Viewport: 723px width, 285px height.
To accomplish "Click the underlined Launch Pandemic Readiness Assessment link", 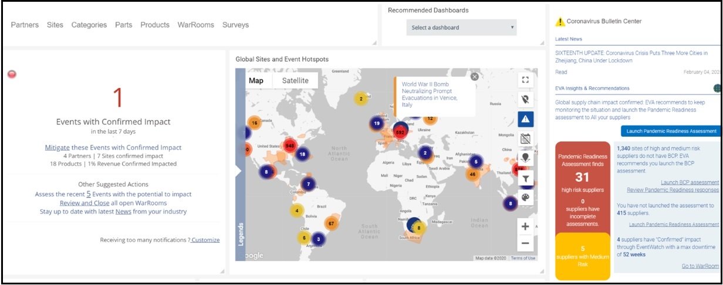I will (x=674, y=225).
